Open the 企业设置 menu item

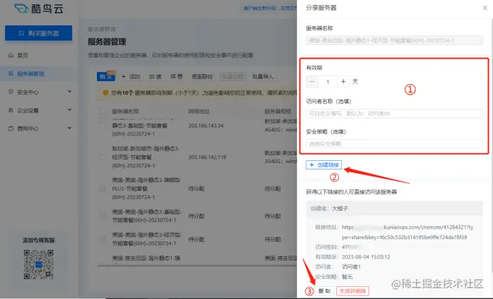[x=28, y=110]
